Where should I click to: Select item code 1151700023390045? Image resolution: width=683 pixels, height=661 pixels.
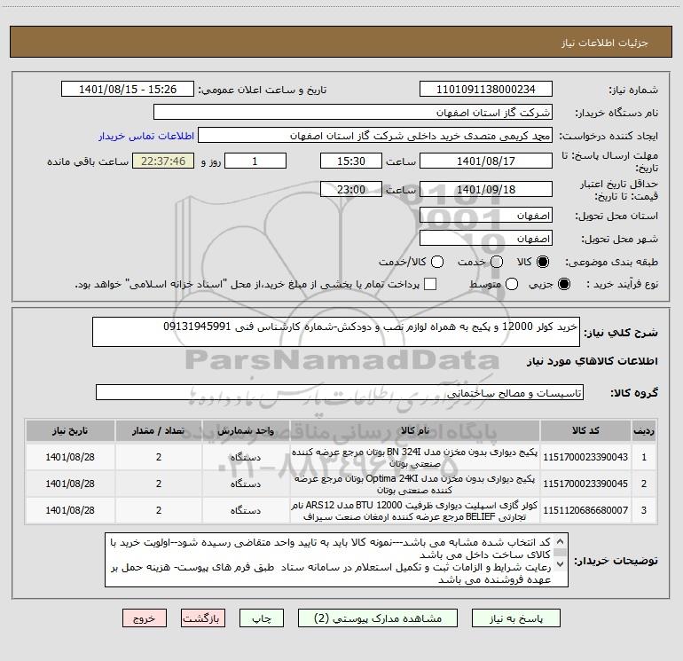[585, 484]
